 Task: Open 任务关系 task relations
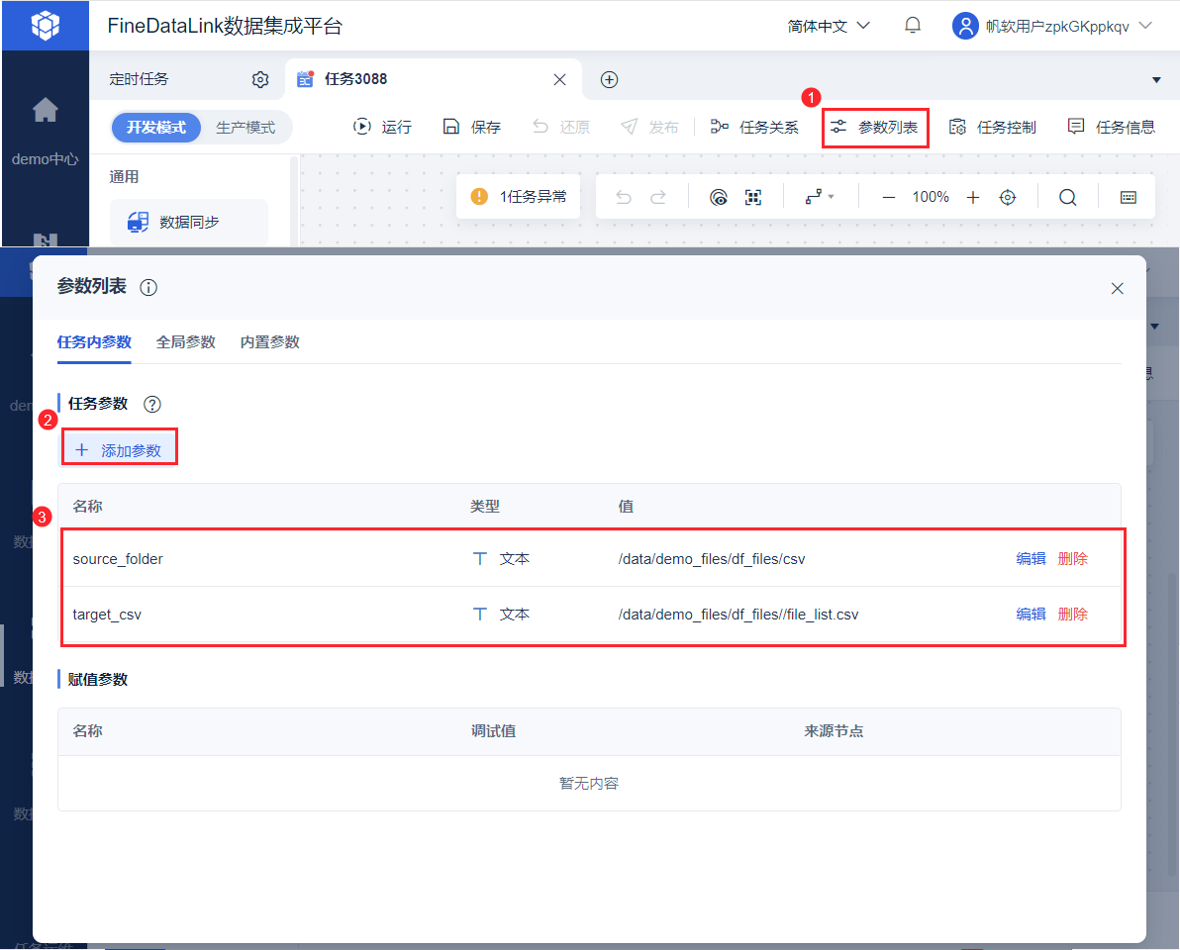pyautogui.click(x=754, y=127)
